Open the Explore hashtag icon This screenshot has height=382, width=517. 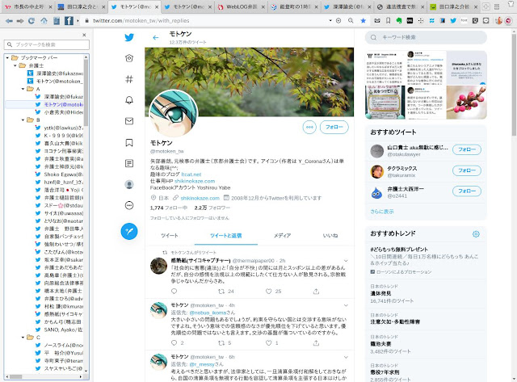coord(129,79)
